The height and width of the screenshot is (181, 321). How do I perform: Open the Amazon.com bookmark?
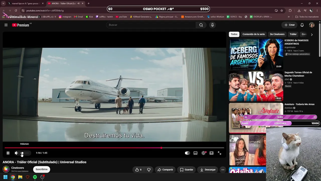[x=192, y=17]
